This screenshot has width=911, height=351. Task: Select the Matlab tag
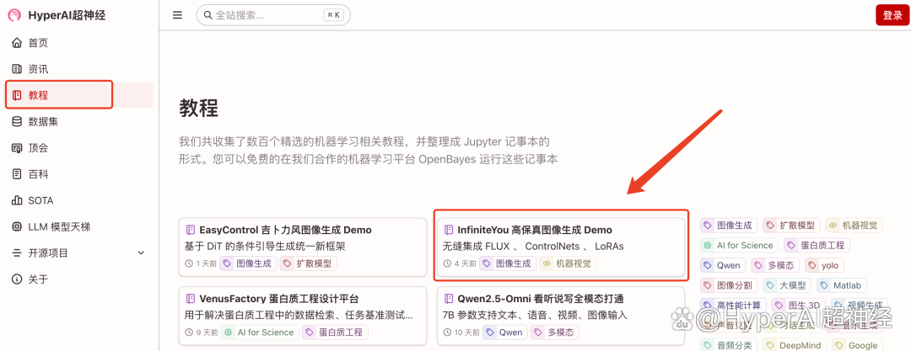tap(843, 285)
